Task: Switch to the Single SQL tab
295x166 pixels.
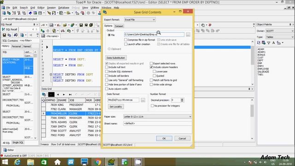Action: coord(18,142)
